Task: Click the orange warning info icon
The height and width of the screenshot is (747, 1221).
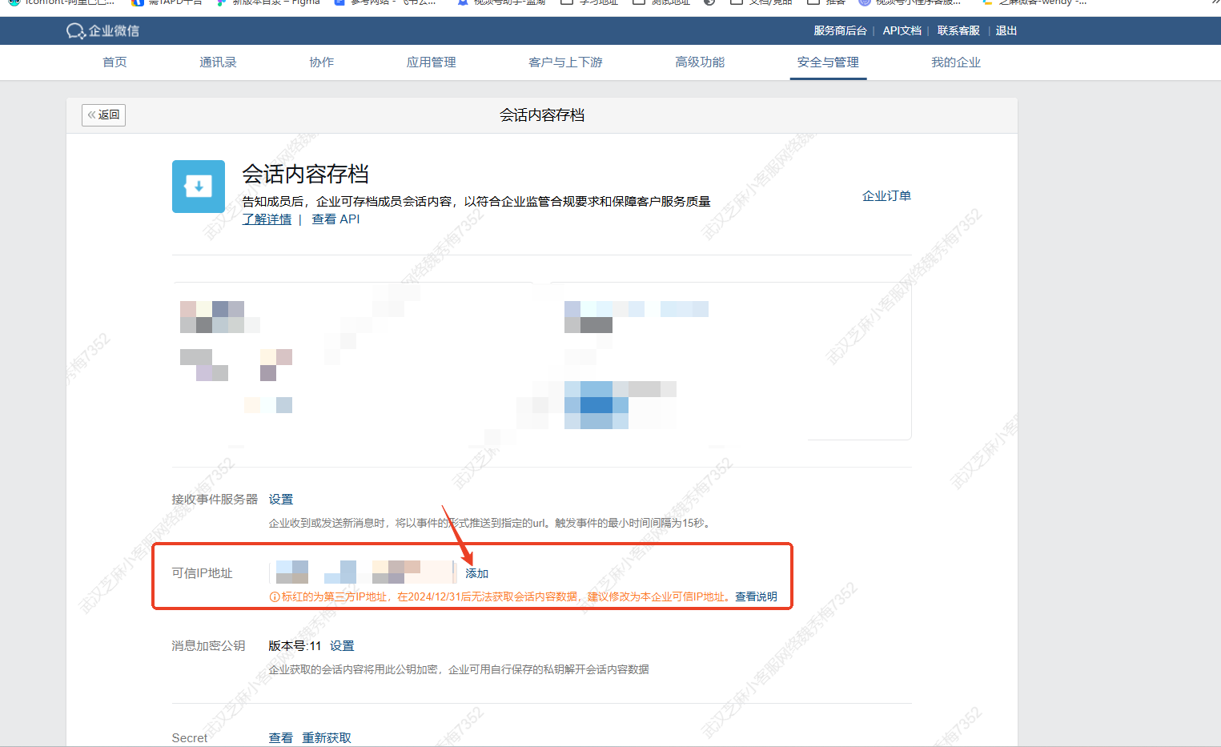Action: pyautogui.click(x=275, y=596)
